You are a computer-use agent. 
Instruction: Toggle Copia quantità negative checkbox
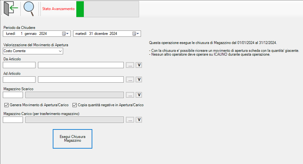tap(75, 105)
